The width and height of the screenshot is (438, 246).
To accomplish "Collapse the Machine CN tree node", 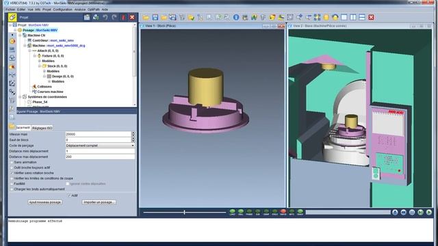I will point(20,36).
